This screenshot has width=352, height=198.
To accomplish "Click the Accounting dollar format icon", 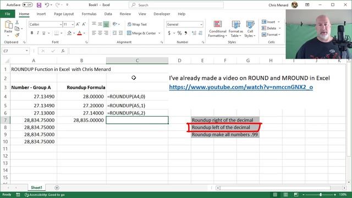I will click(x=169, y=33).
